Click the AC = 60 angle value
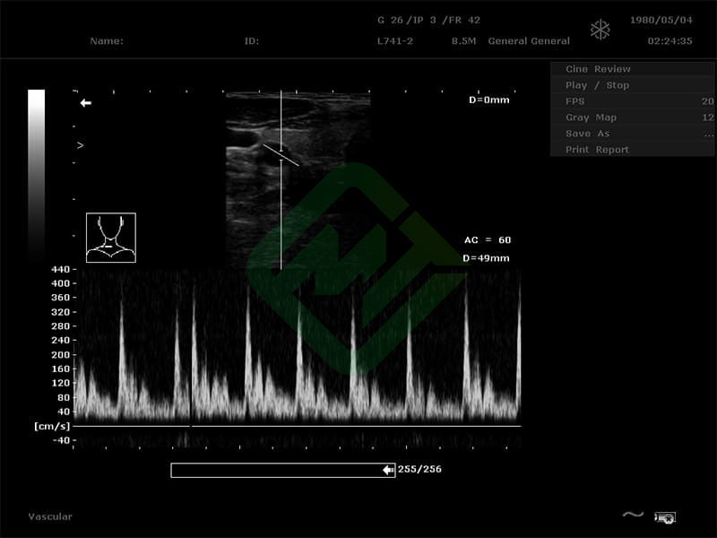 [488, 240]
